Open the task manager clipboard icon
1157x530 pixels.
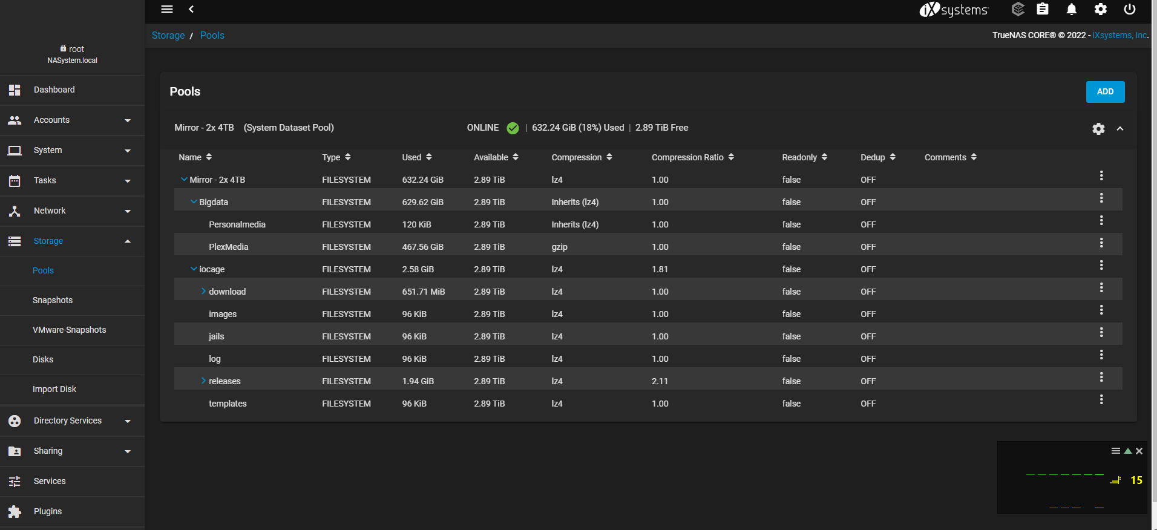[1043, 9]
